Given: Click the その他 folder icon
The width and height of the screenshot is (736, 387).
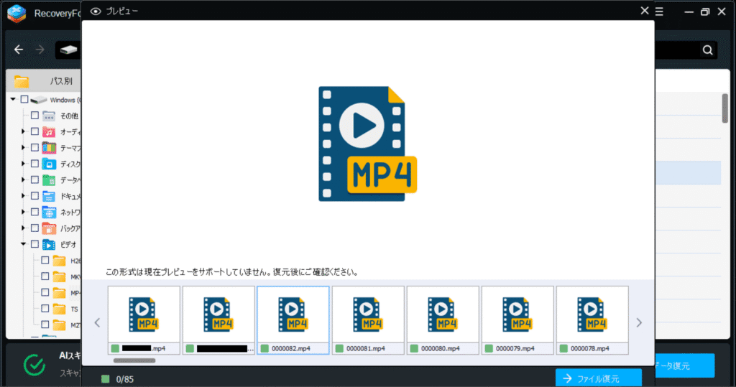Looking at the screenshot, I should coord(49,116).
